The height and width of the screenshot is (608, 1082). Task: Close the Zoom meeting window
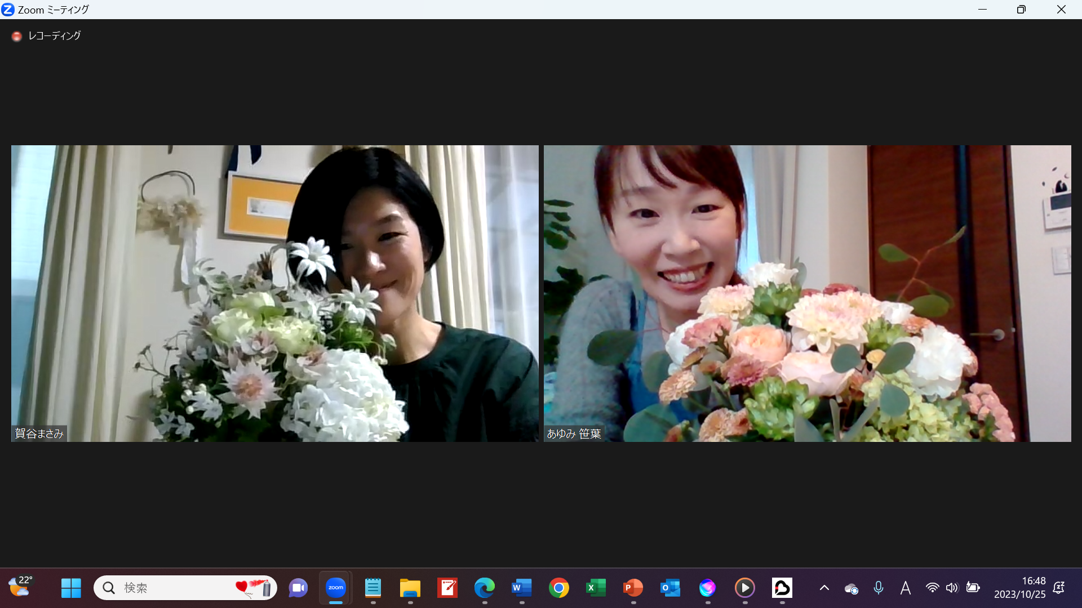tap(1061, 10)
